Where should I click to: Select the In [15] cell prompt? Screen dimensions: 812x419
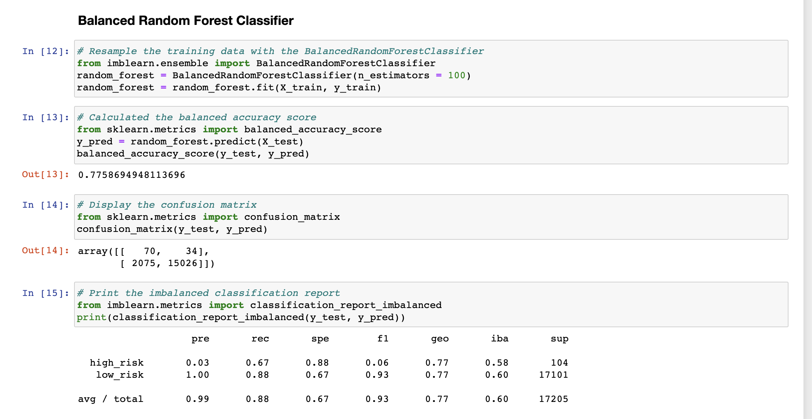point(45,293)
